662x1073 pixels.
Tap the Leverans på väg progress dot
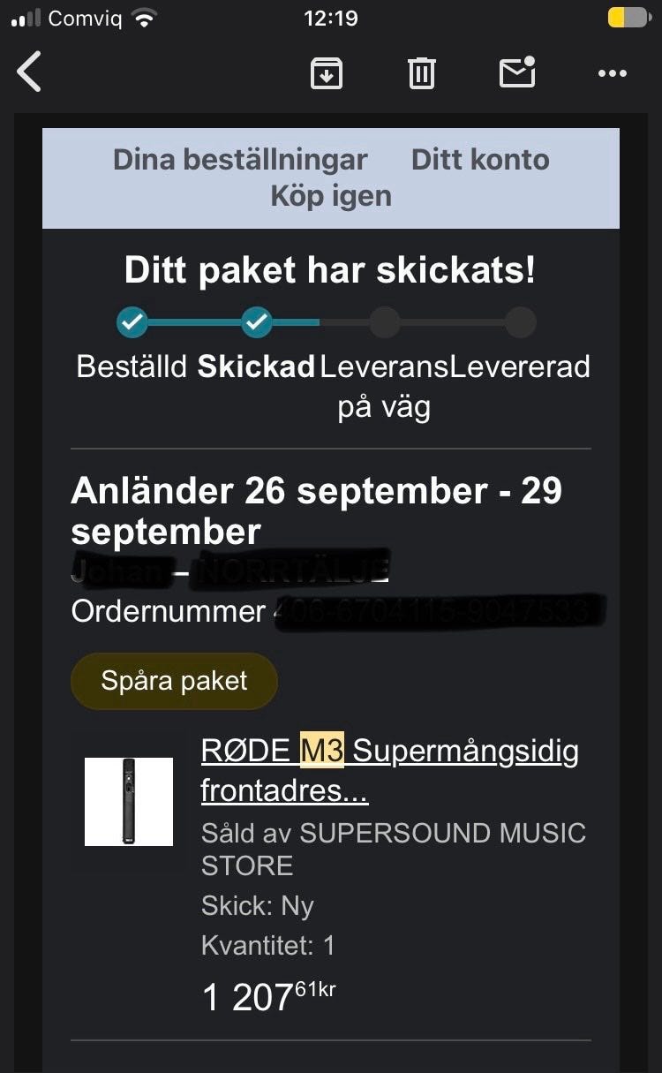(x=384, y=322)
